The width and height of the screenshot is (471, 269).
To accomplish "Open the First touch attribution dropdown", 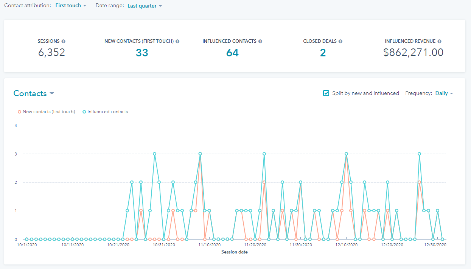I will coord(71,6).
